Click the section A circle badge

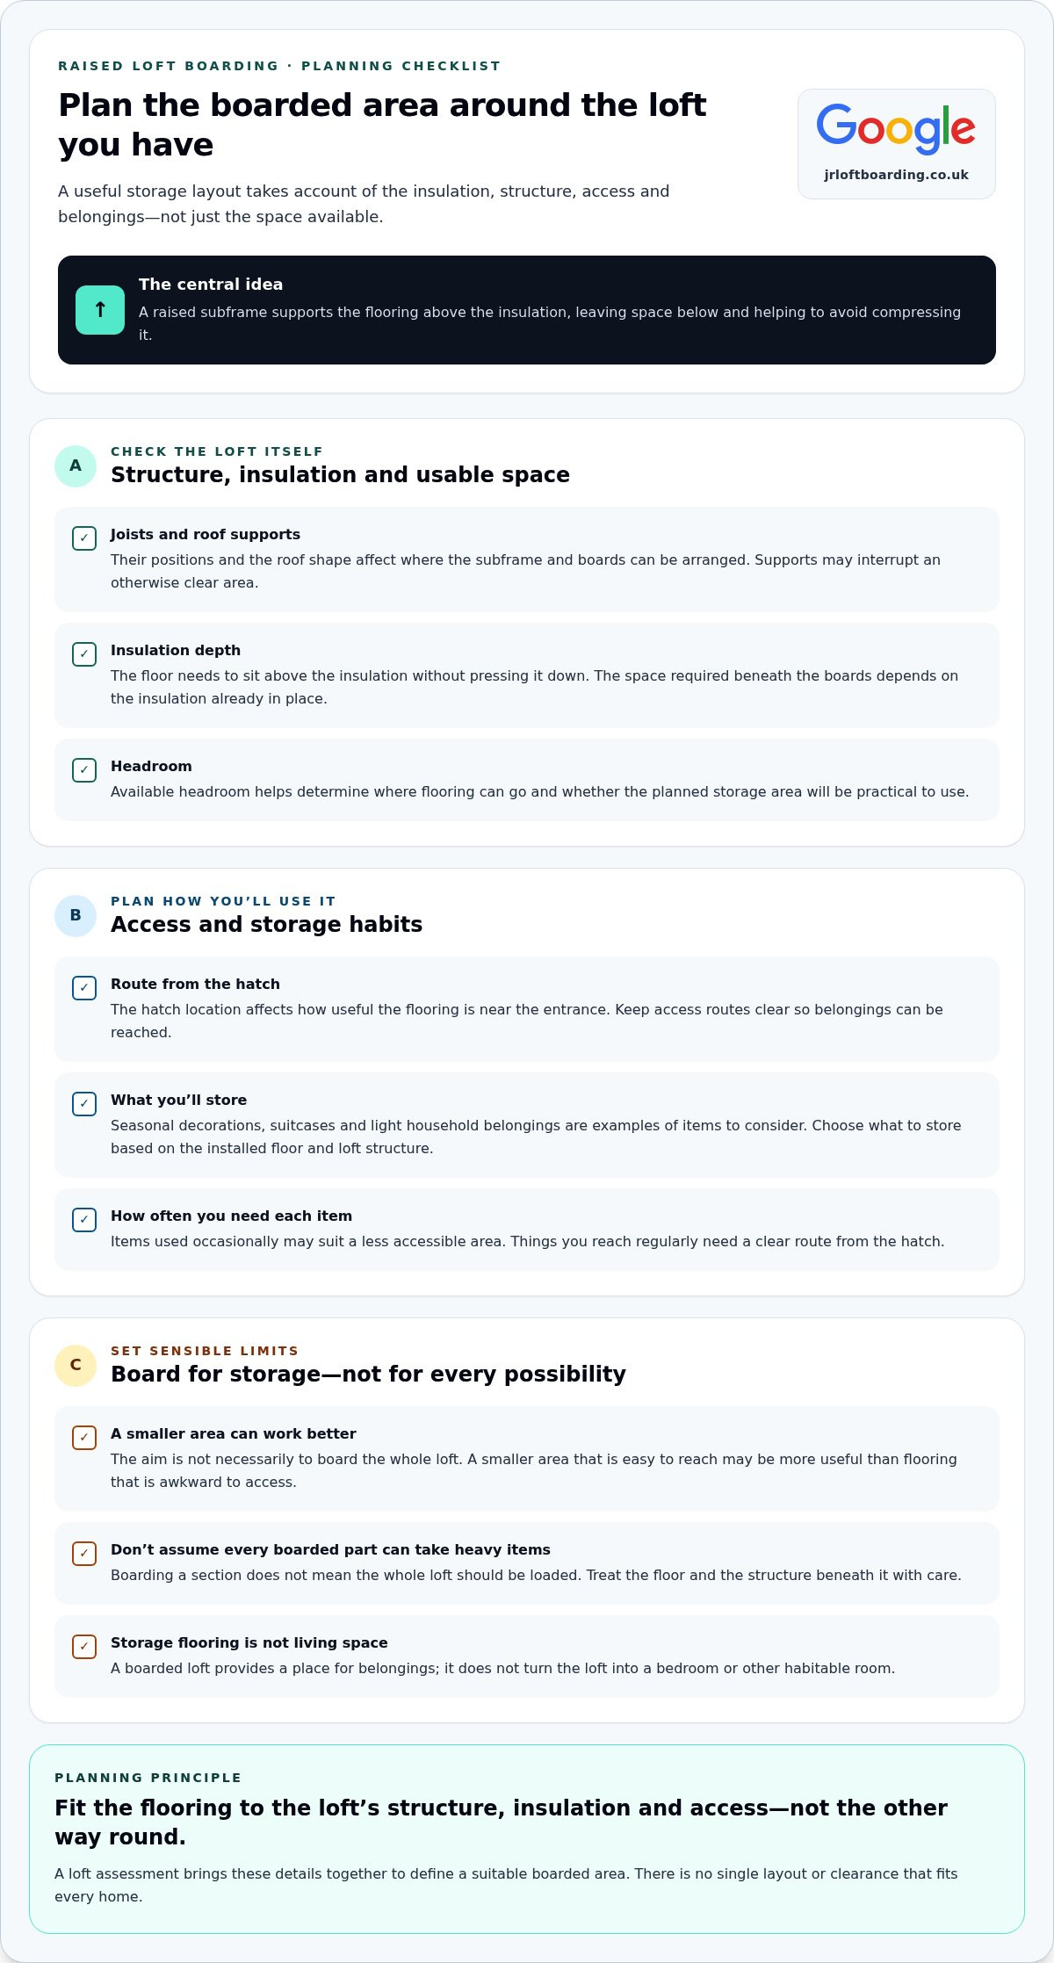pyautogui.click(x=76, y=465)
